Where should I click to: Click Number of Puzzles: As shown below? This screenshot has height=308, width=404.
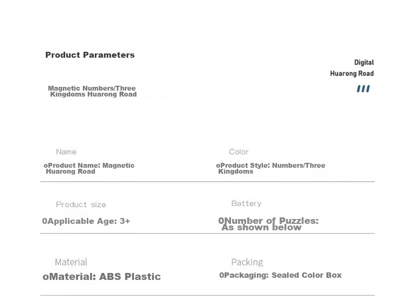coord(268,224)
